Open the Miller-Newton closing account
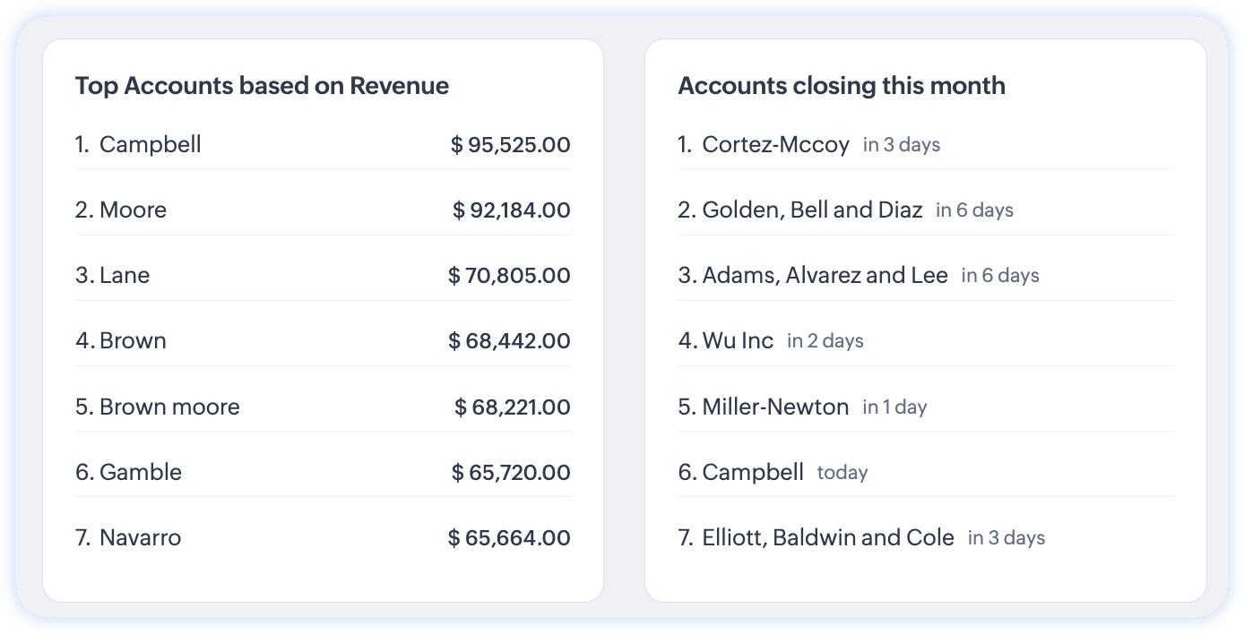Image resolution: width=1244 pixels, height=634 pixels. coord(775,407)
